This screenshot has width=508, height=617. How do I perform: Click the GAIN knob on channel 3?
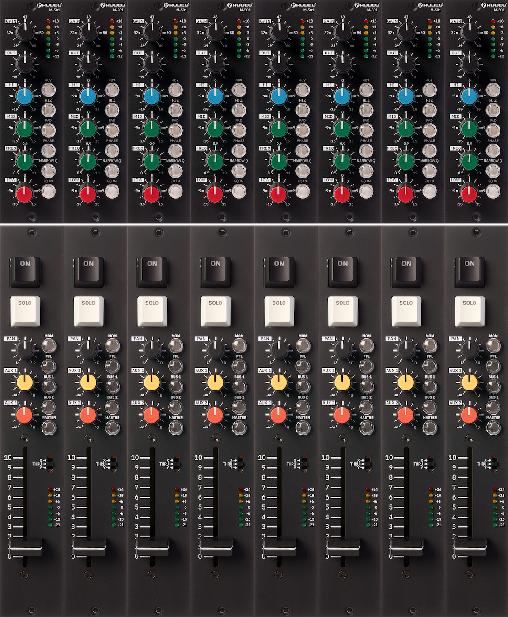152,32
